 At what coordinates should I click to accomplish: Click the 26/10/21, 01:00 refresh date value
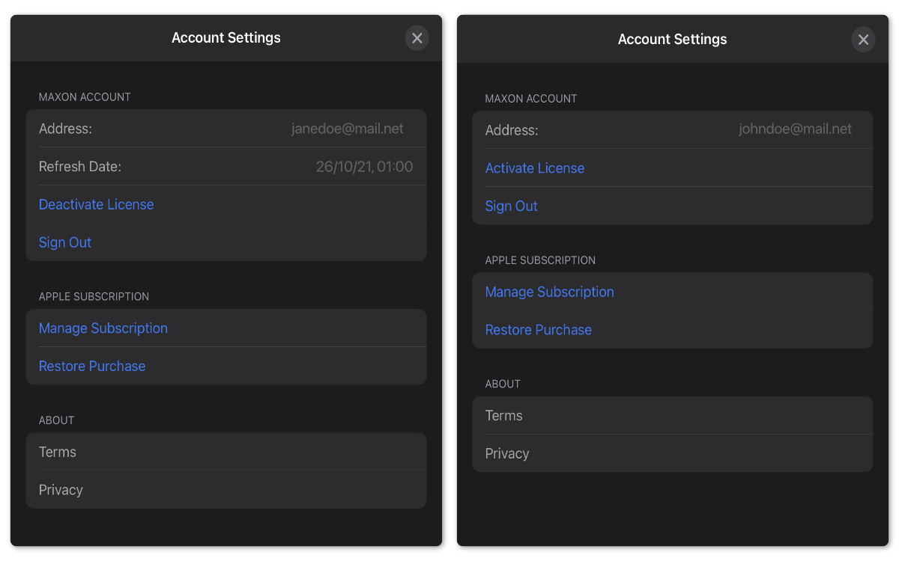[364, 167]
